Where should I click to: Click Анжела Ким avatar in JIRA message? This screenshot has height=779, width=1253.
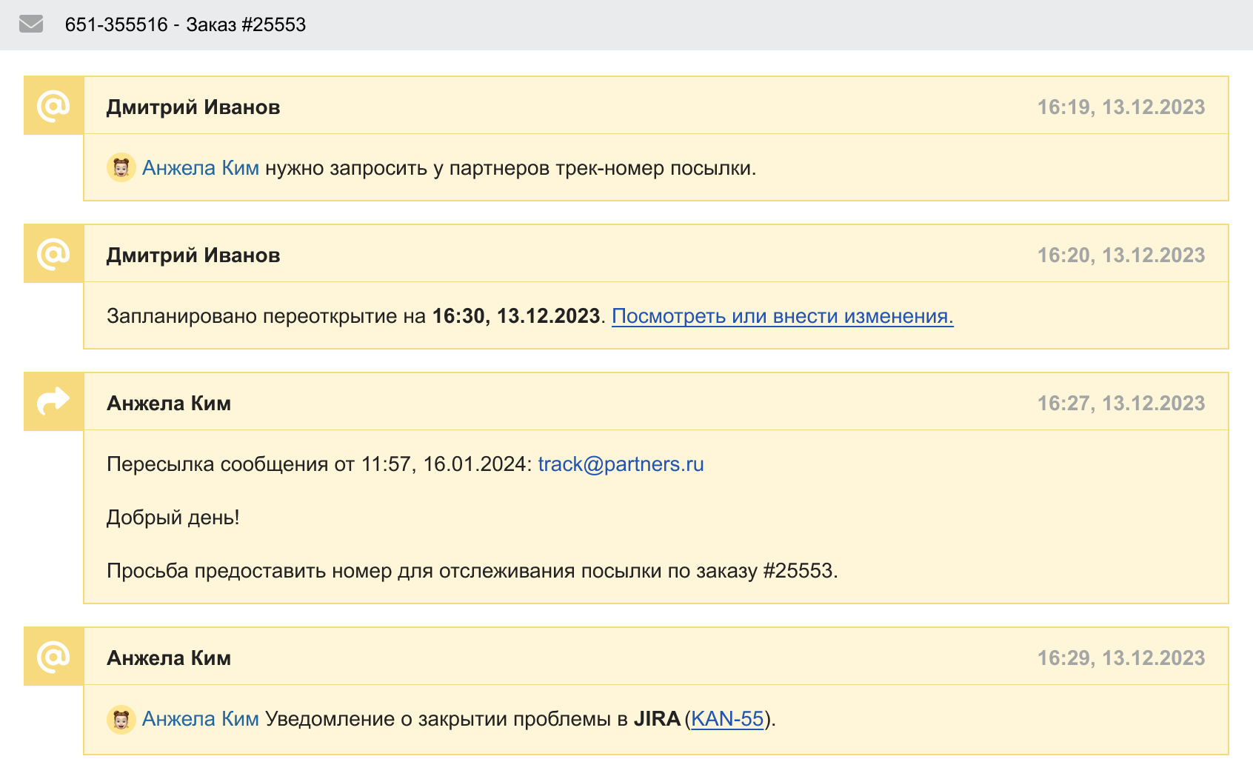click(x=121, y=719)
